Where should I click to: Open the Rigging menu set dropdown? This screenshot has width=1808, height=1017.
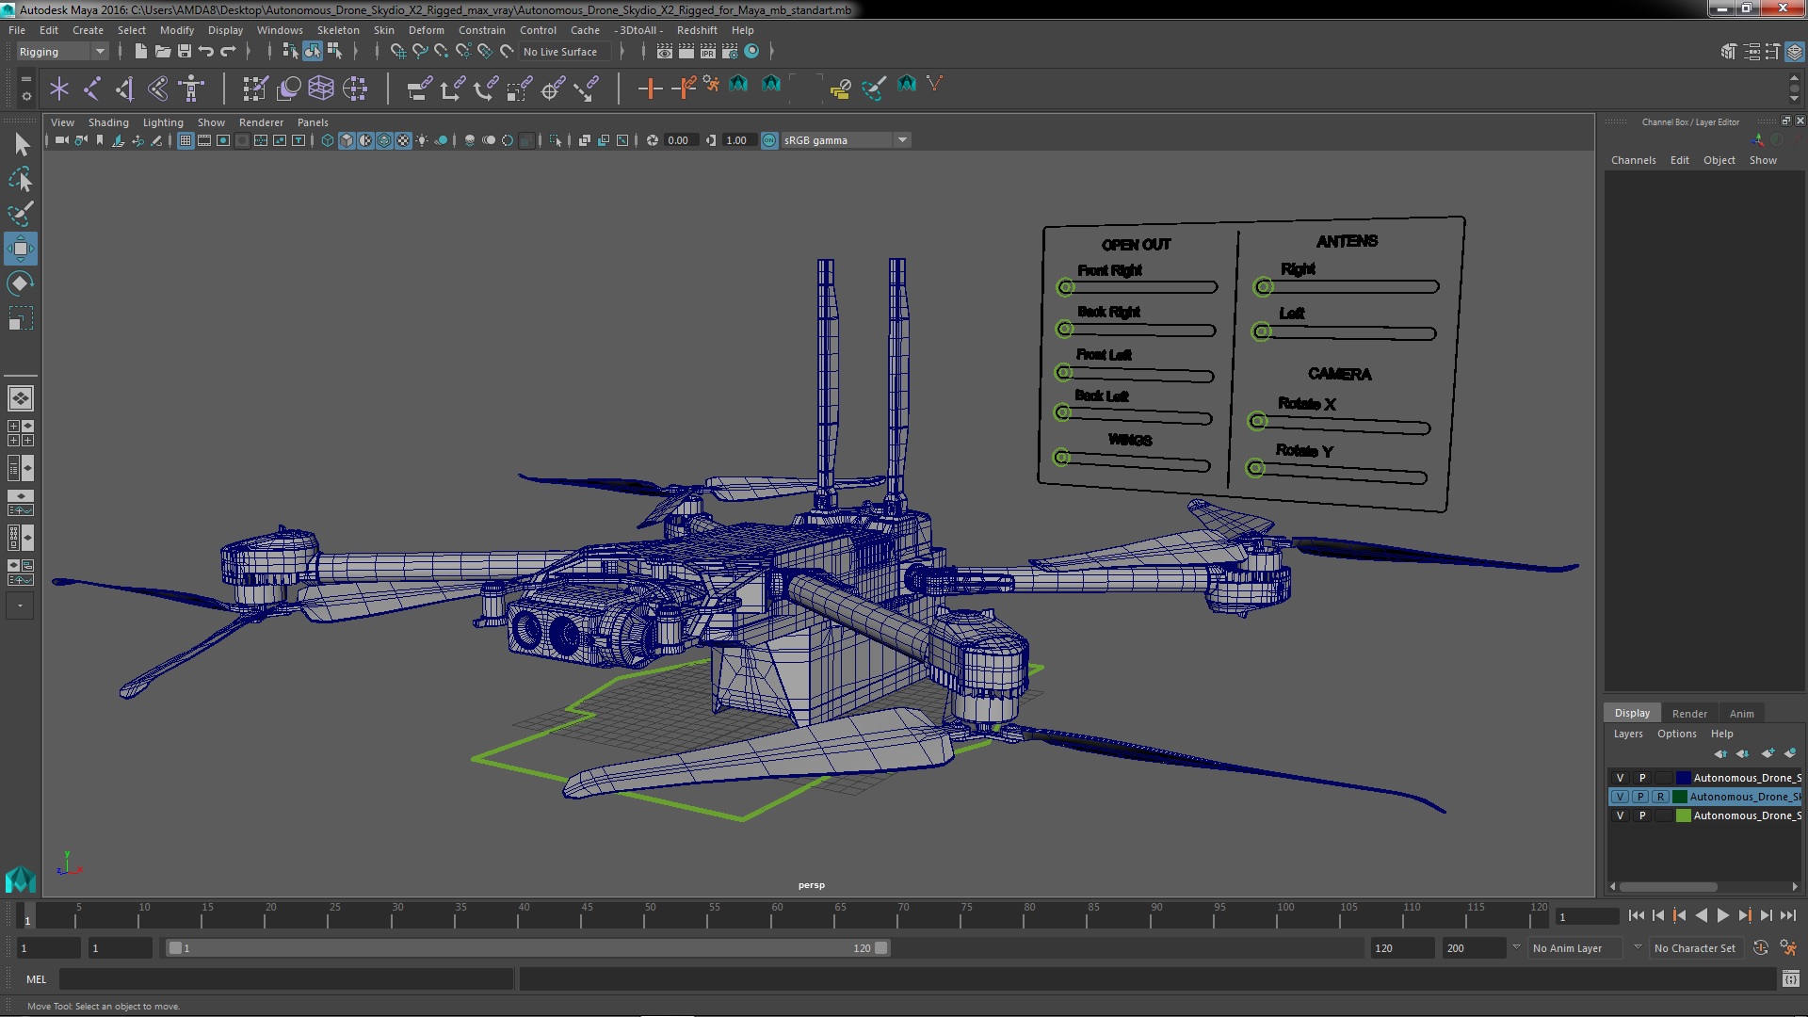[x=62, y=52]
